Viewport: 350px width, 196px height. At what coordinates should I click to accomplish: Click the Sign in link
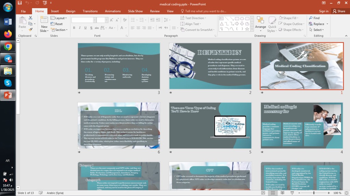tap(324, 11)
